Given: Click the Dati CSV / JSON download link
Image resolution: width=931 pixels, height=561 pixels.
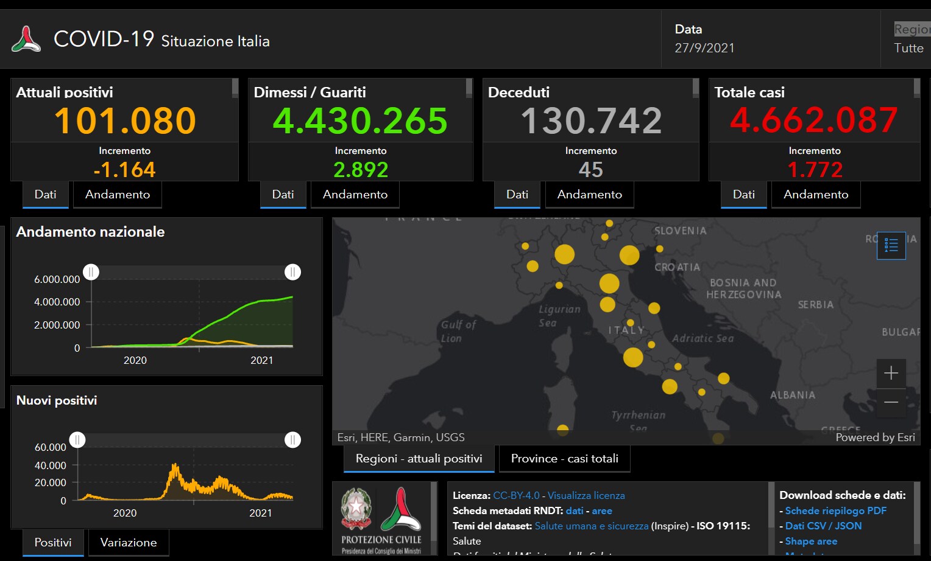Looking at the screenshot, I should [x=823, y=526].
